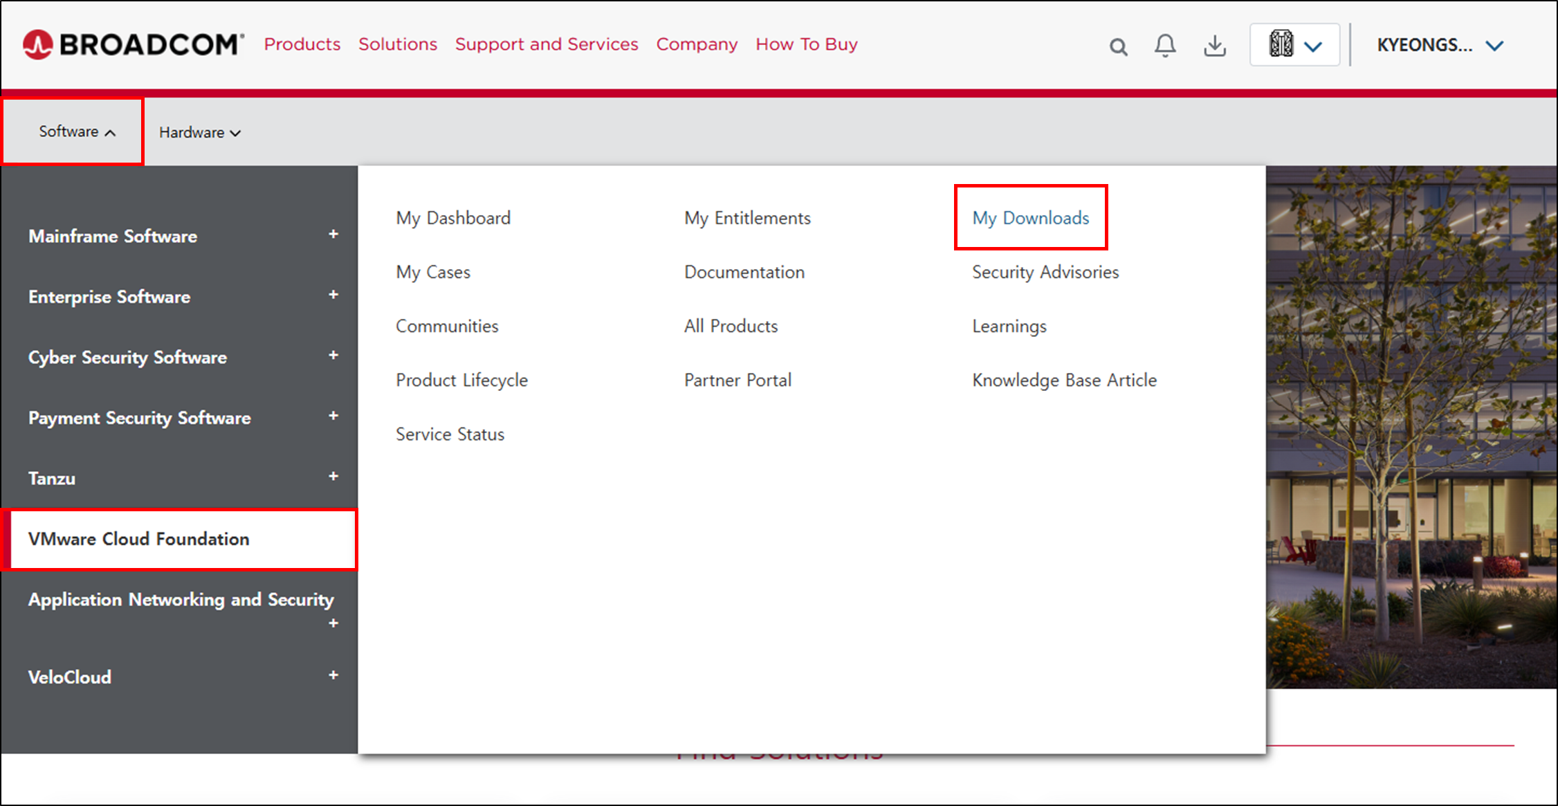
Task: Expand Mainframe Software plus icon
Action: coord(333,235)
